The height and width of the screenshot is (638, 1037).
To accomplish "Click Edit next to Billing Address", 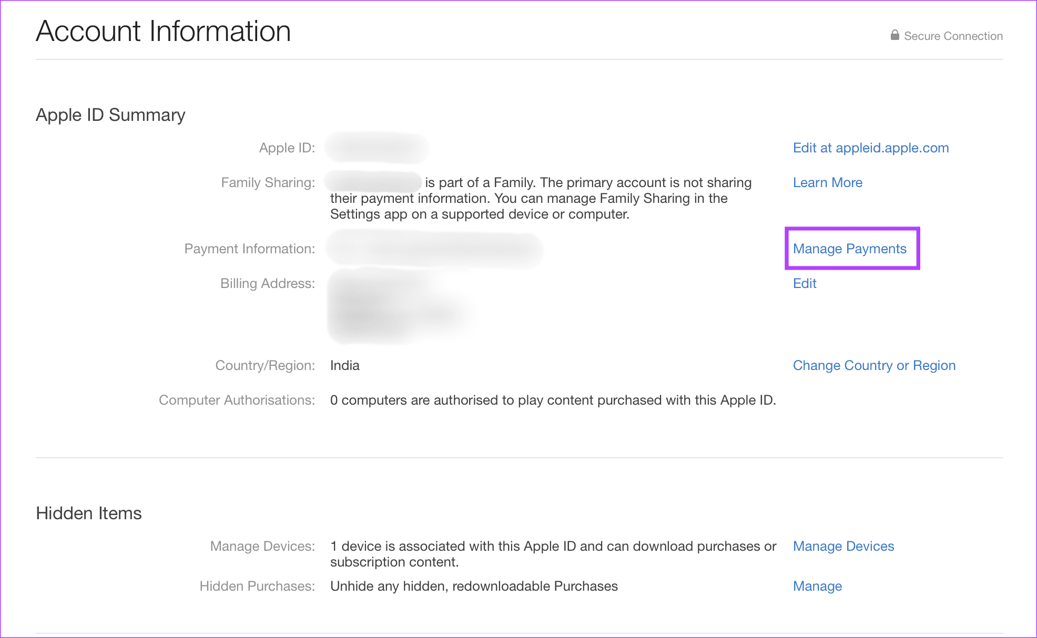I will click(x=805, y=283).
